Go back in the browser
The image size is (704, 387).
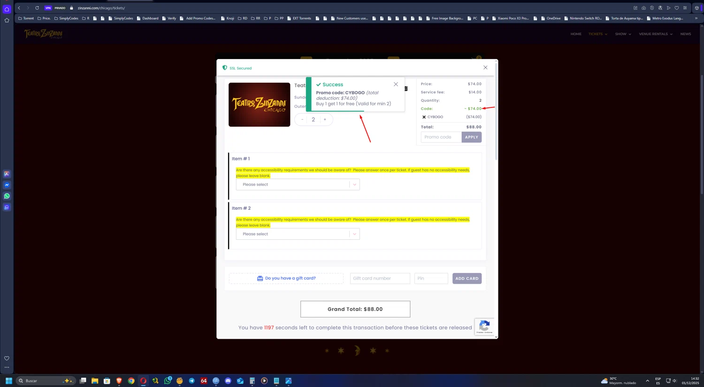click(x=19, y=8)
